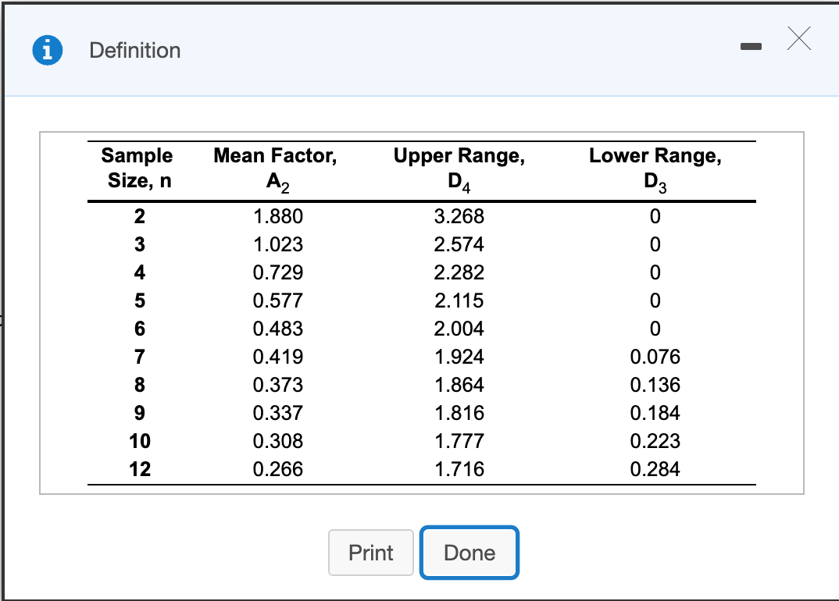Screen dimensions: 839x601
Task: Select the Mean Factor A2 header
Action: pyautogui.click(x=274, y=169)
